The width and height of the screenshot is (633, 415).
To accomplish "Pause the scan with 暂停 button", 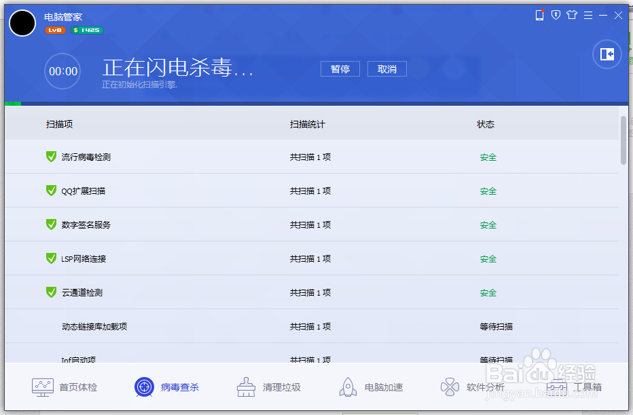I will click(340, 69).
